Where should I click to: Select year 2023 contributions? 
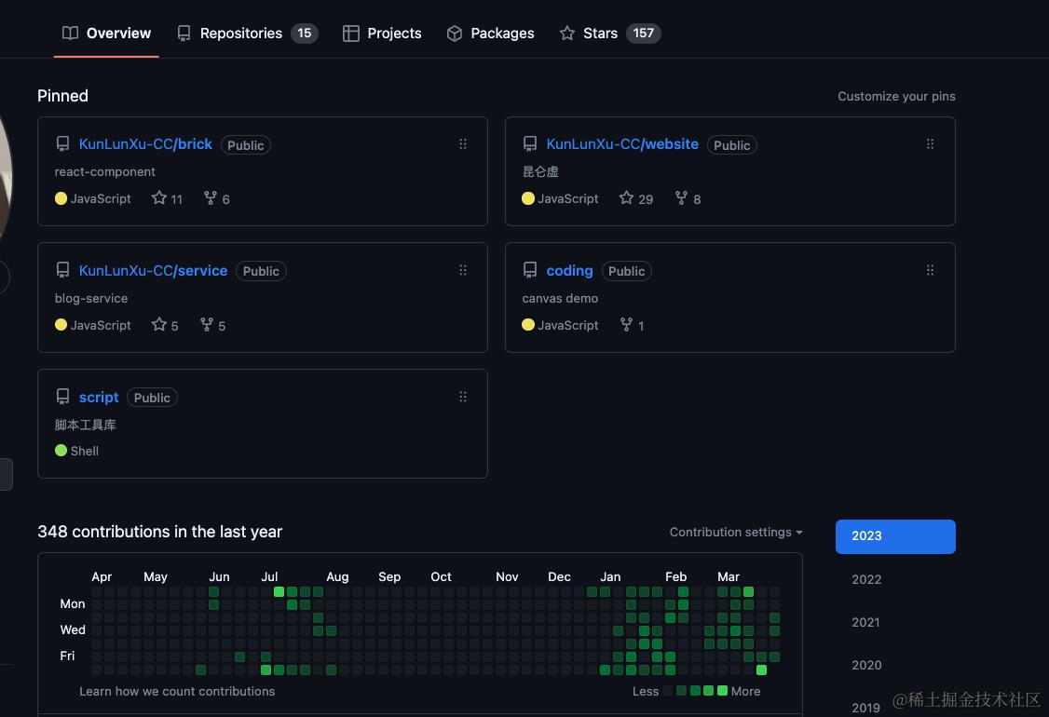pos(895,536)
